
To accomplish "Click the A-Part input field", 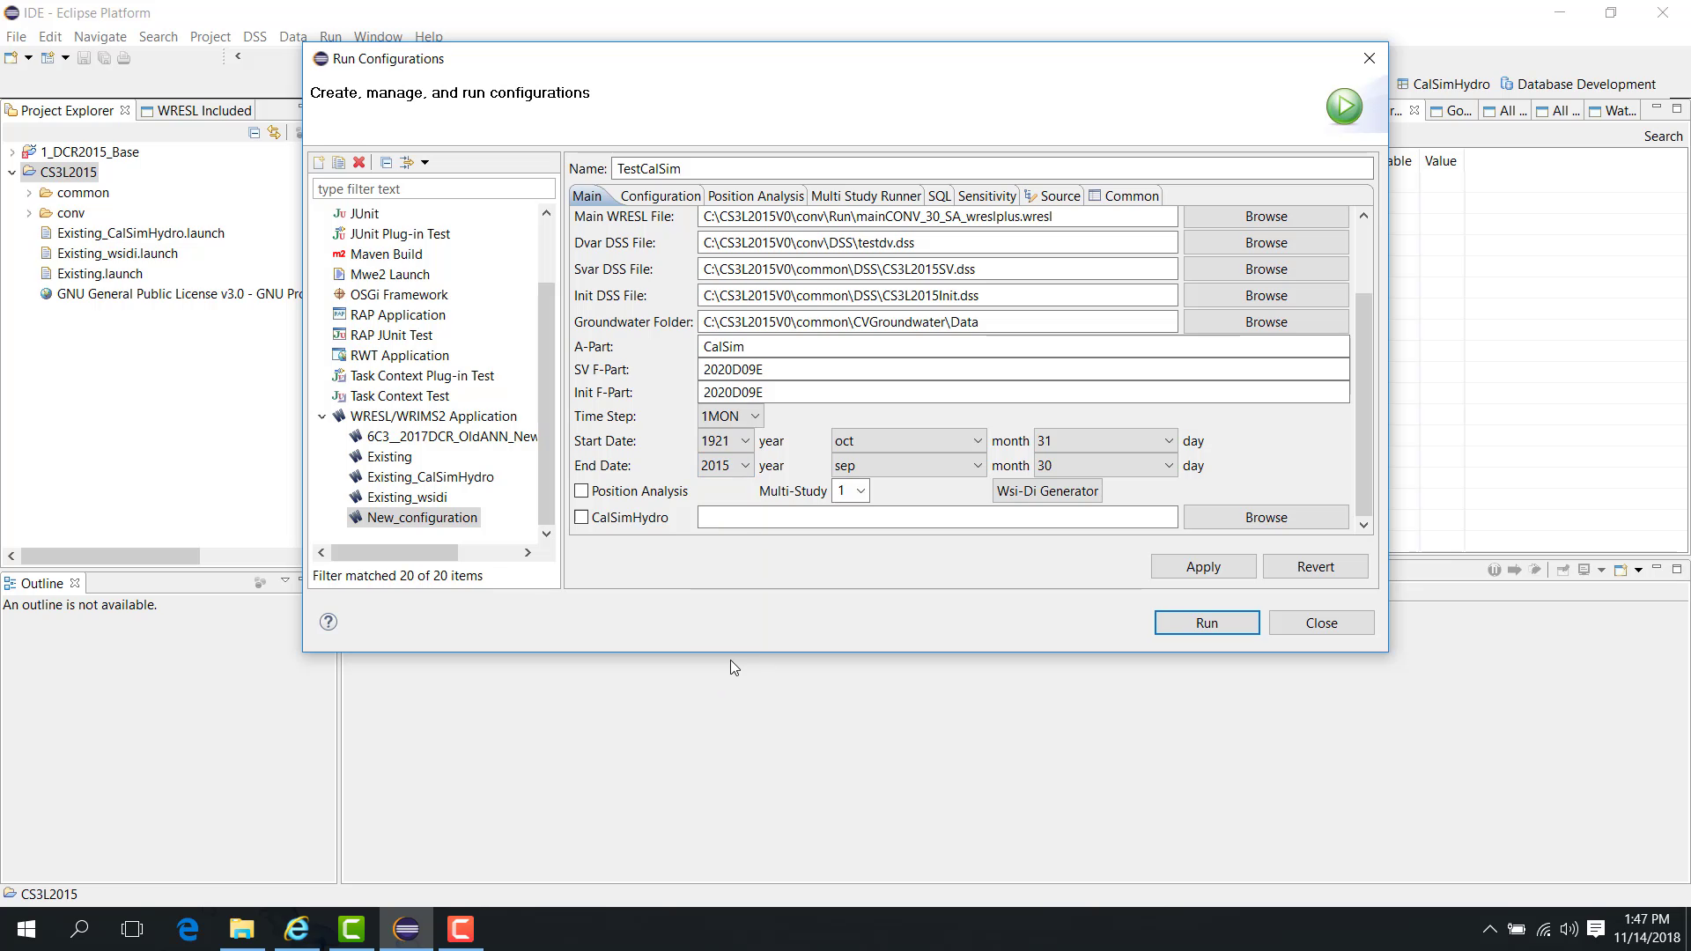I will click(x=1023, y=347).
